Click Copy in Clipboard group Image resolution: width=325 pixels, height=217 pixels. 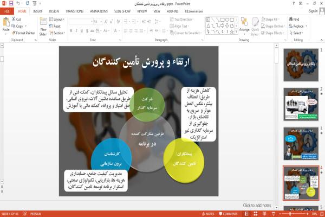(17, 26)
